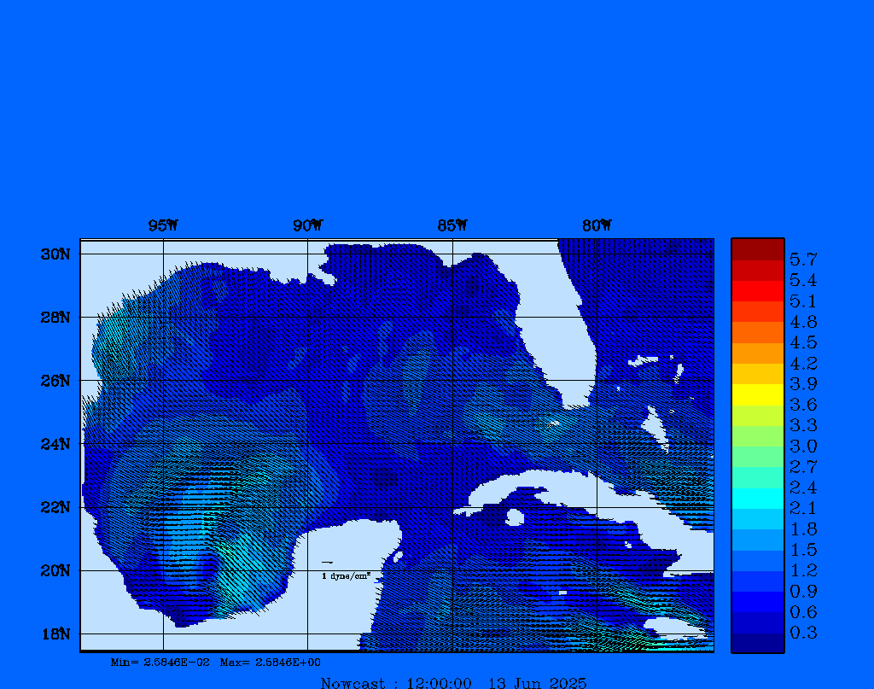Choose the orange swatch in the color bar
Screen dimensions: 874x689
(x=757, y=332)
